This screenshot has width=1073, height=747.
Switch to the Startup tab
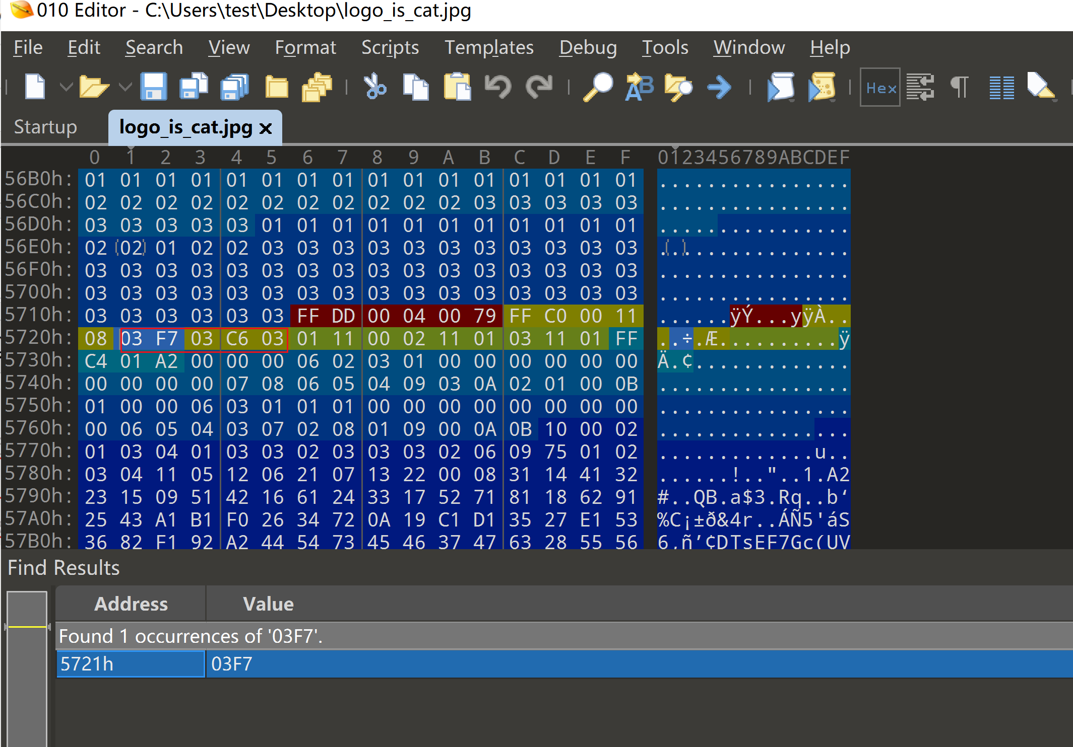[x=45, y=127]
